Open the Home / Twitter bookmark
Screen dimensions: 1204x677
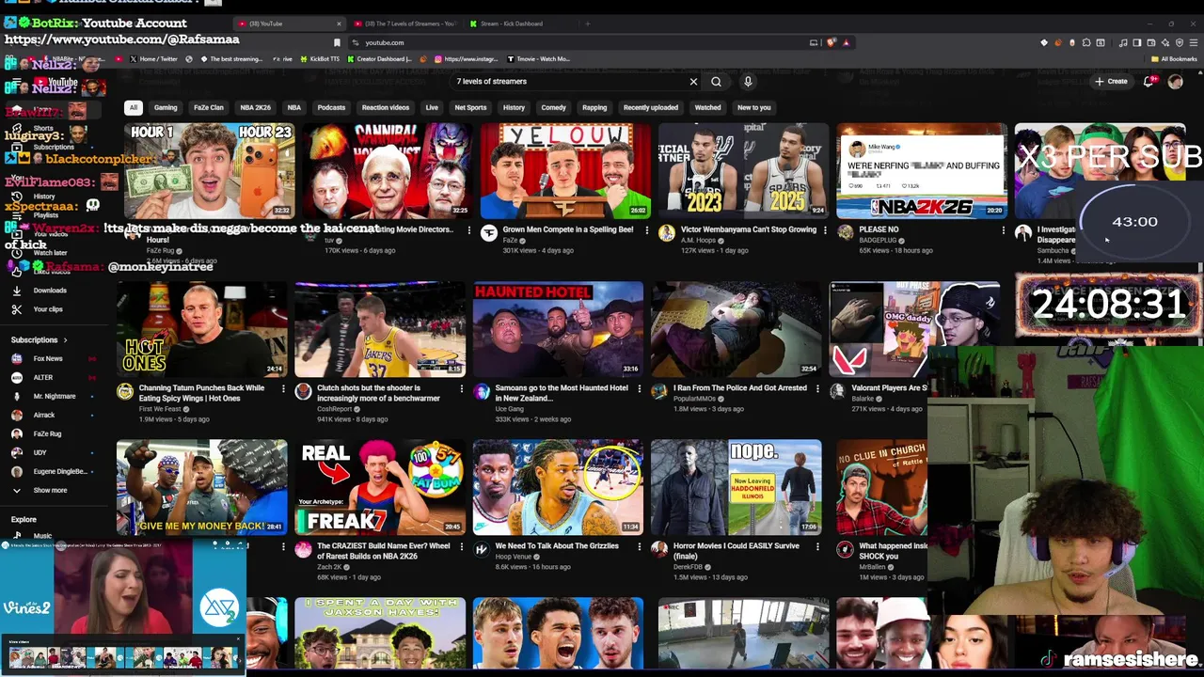tap(152, 59)
